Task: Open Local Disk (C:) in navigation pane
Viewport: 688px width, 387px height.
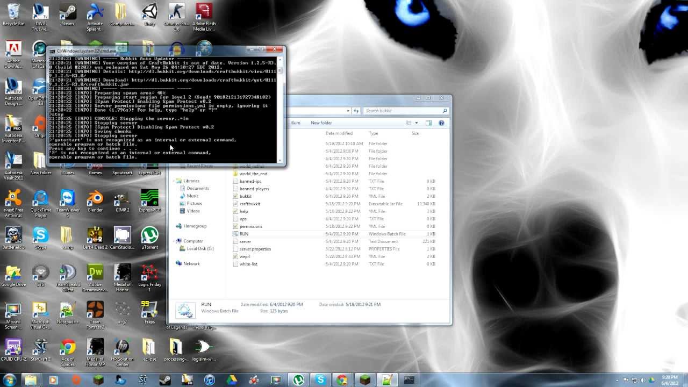Action: (x=200, y=249)
